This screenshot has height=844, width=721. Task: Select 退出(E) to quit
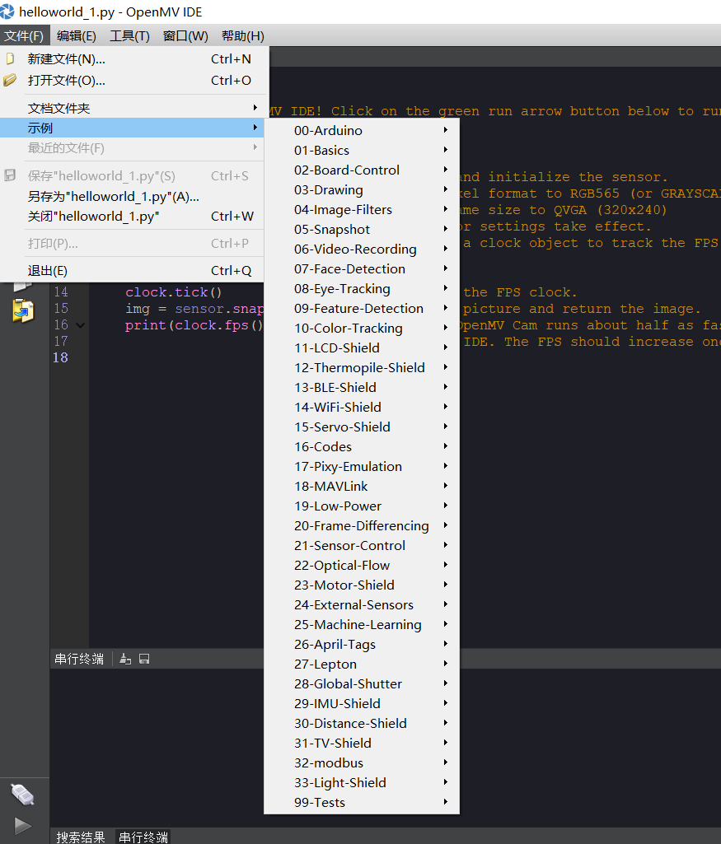(132, 271)
